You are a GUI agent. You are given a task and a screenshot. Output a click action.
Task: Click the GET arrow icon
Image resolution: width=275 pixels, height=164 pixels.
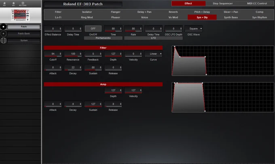point(13,4)
